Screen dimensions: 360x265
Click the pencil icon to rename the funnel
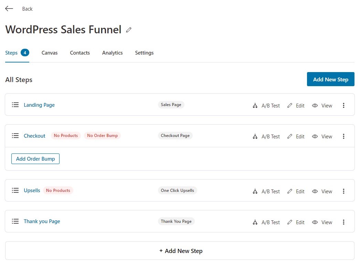[x=128, y=30]
